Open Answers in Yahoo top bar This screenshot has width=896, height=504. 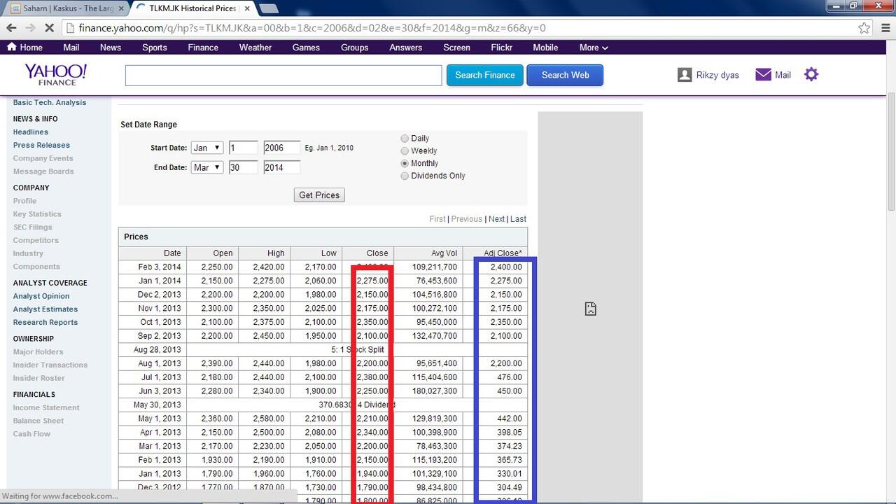[x=406, y=48]
